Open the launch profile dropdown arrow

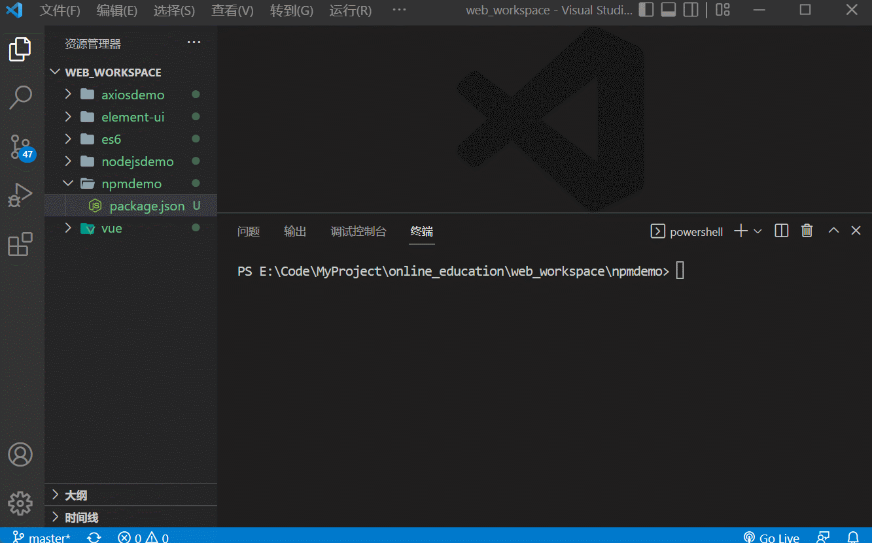[758, 231]
